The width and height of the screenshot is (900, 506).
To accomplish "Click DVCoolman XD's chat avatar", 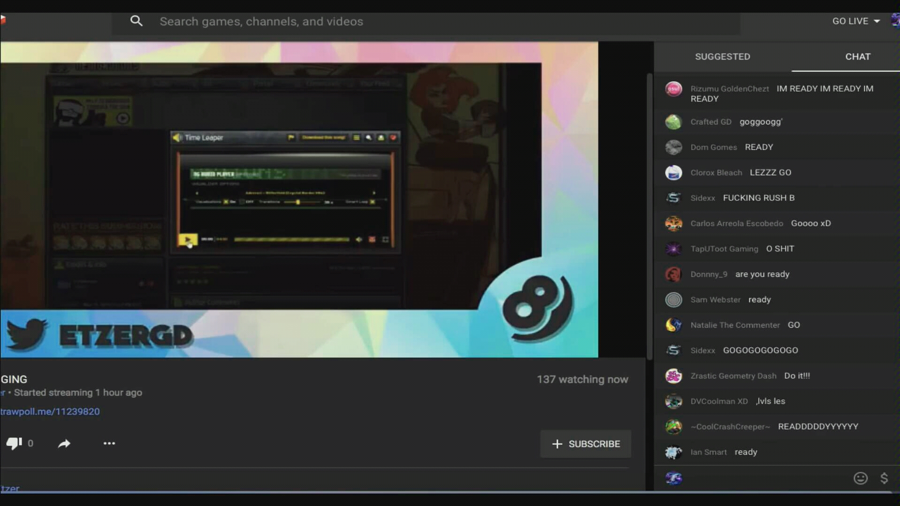I will pyautogui.click(x=673, y=401).
